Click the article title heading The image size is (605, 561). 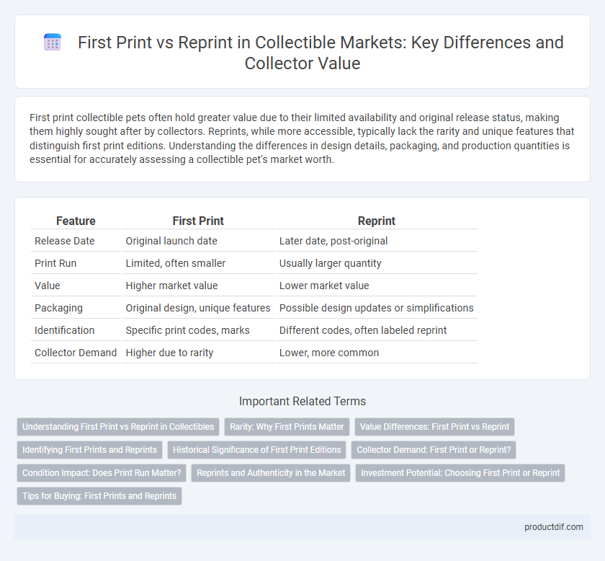coord(321,53)
